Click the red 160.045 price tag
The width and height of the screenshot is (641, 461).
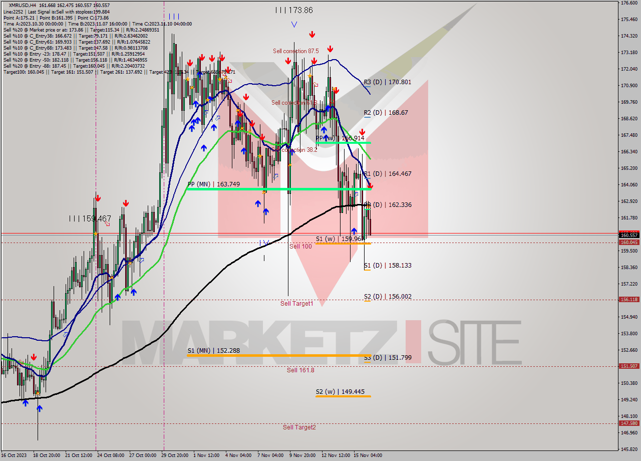tap(629, 243)
